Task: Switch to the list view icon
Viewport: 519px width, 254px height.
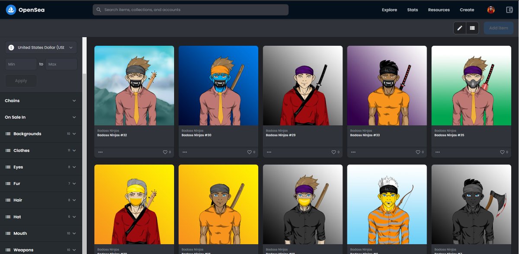Action: [472, 28]
